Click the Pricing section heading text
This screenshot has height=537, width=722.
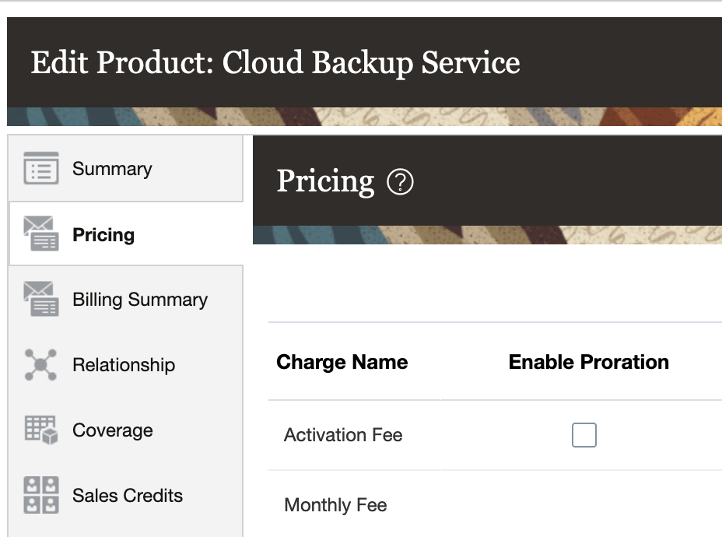pyautogui.click(x=325, y=181)
